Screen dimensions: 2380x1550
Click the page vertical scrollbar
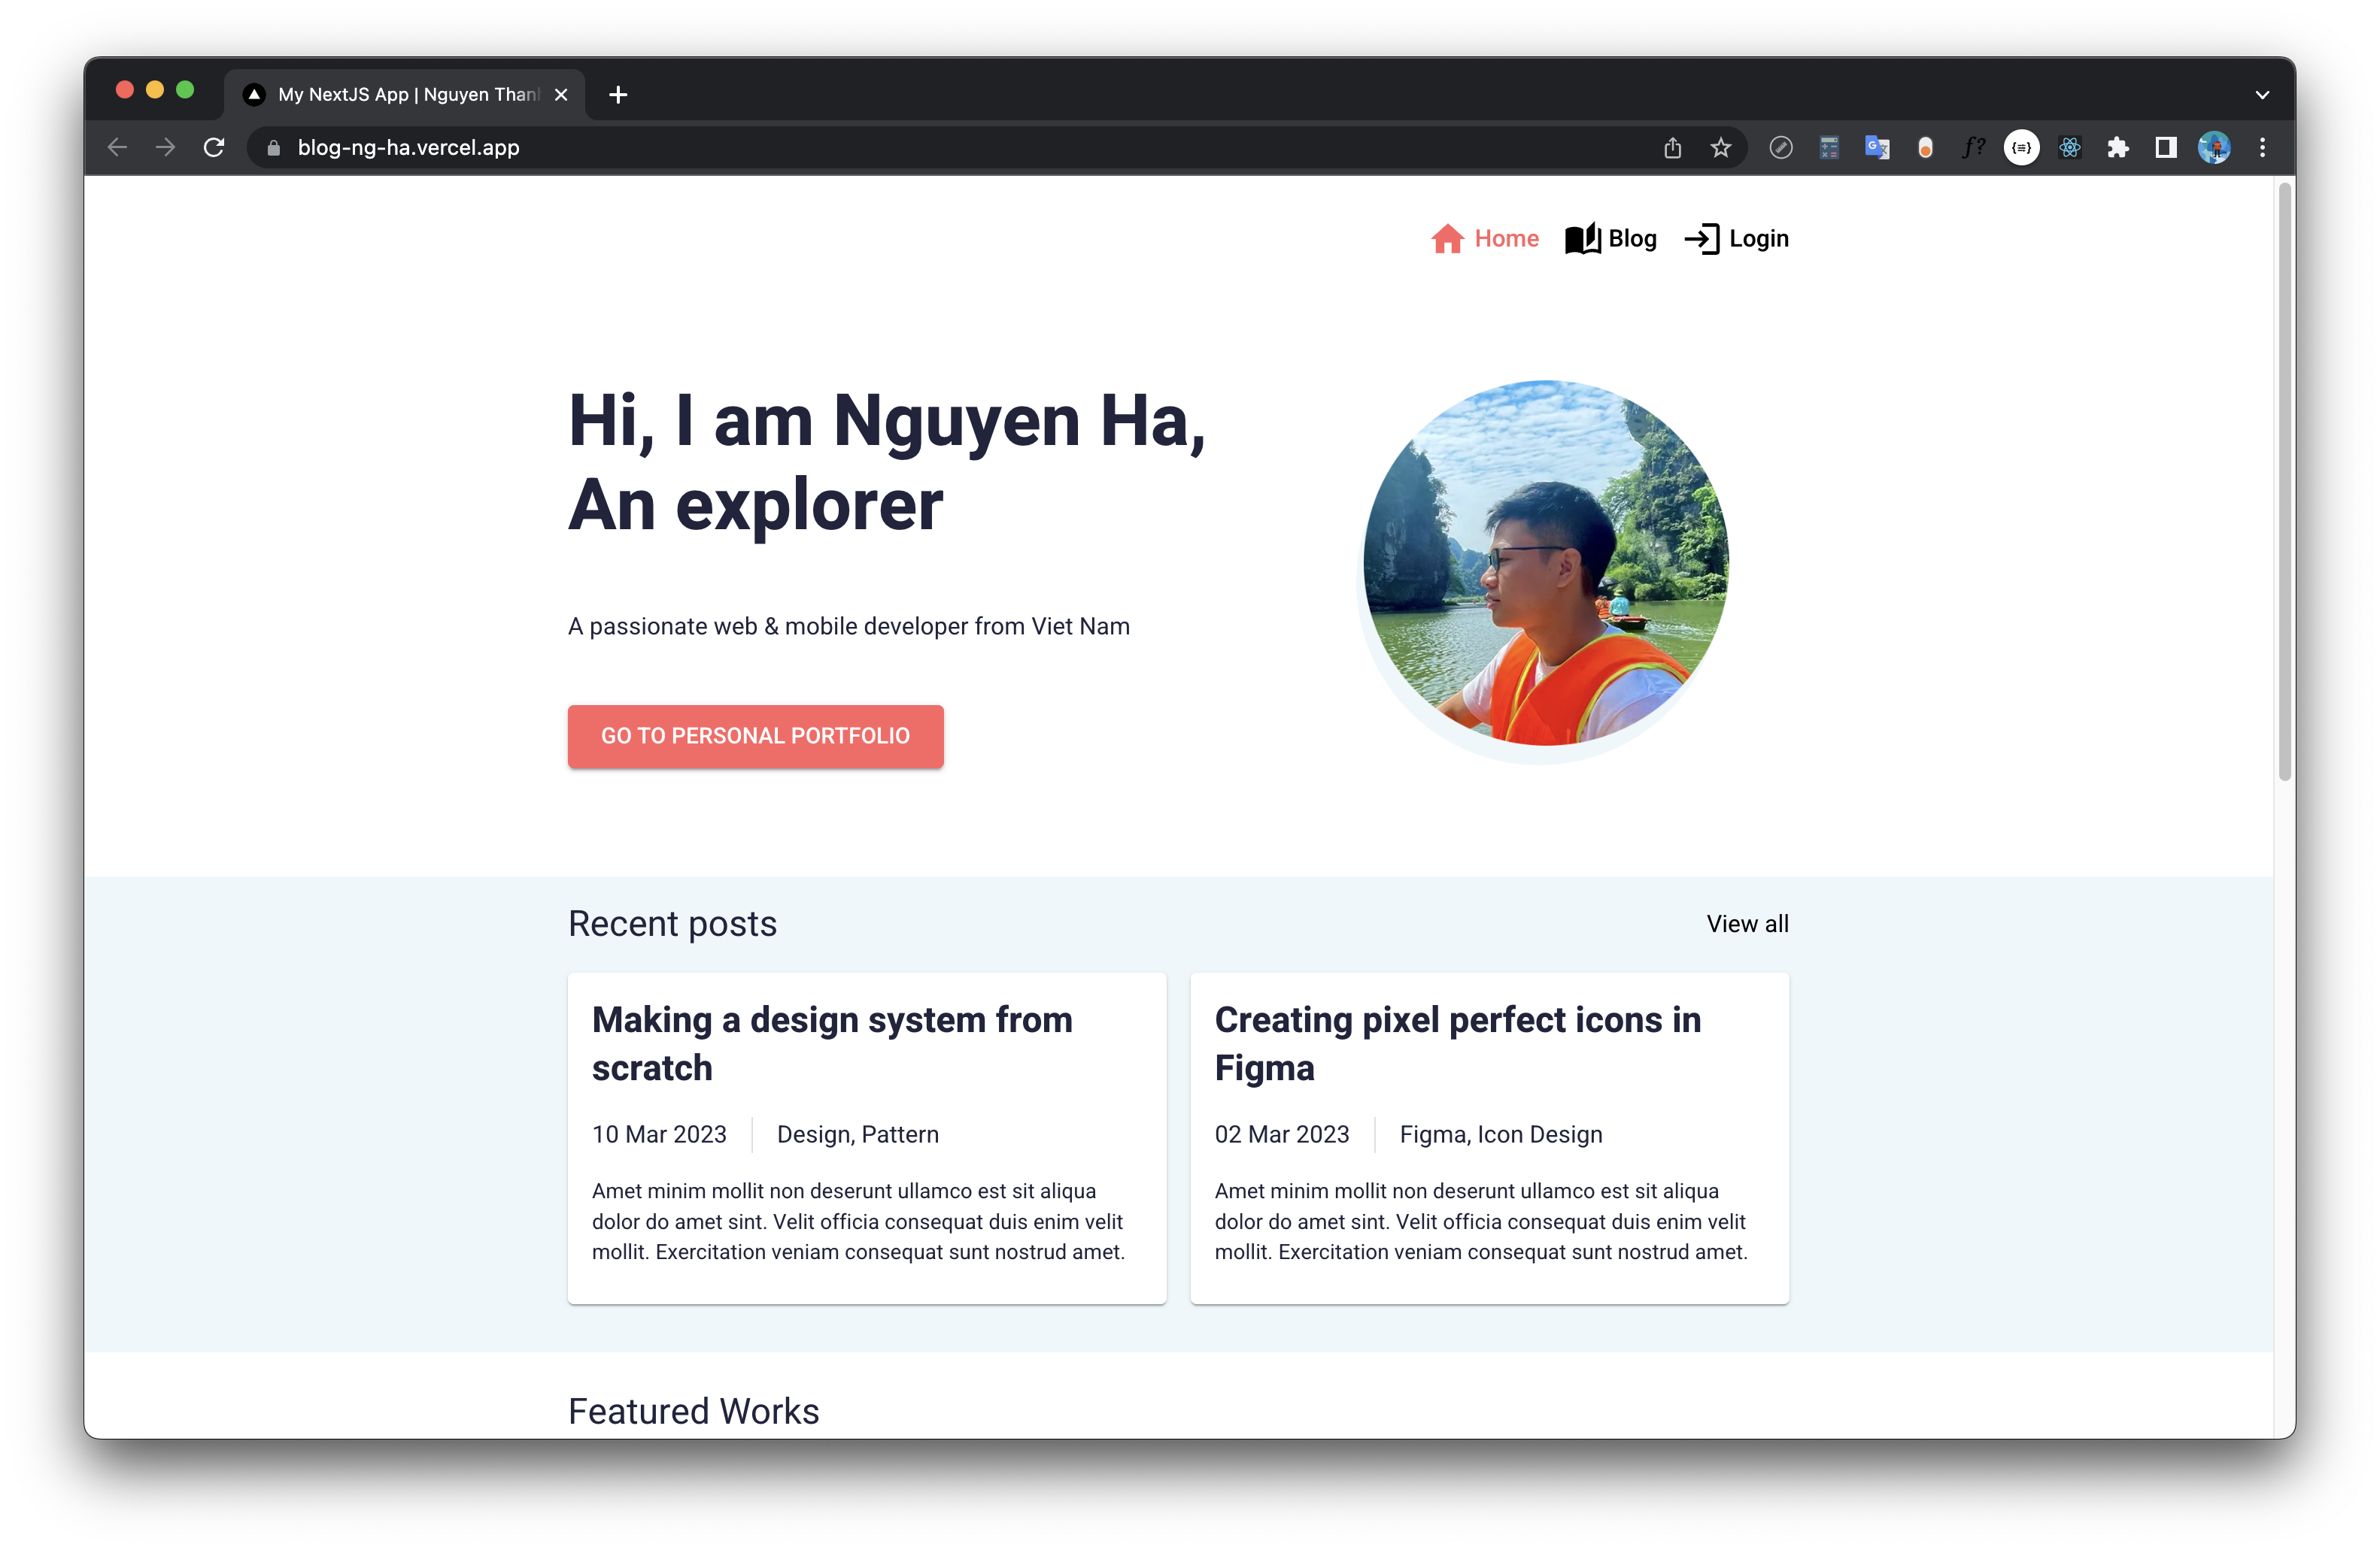tap(2284, 480)
